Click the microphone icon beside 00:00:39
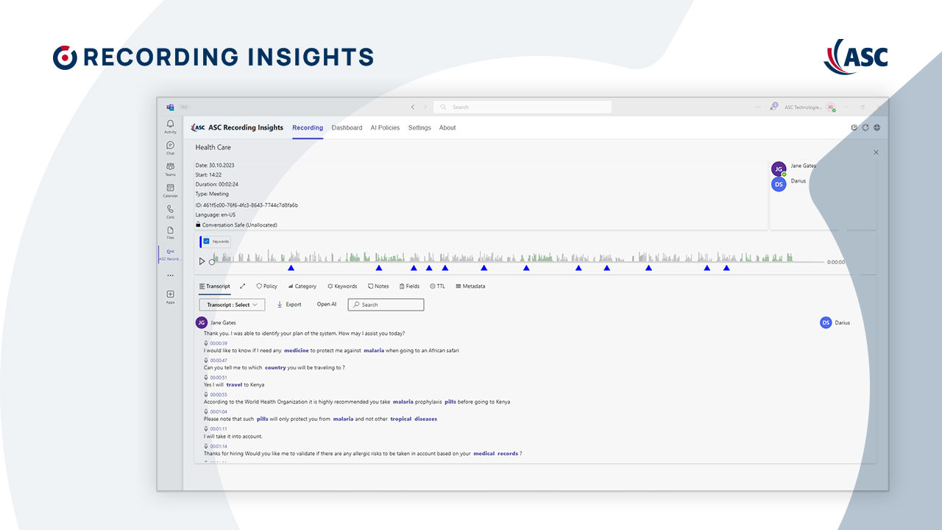The image size is (942, 530). tap(206, 343)
